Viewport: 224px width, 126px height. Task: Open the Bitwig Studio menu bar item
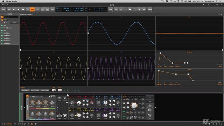click(x=12, y=1)
